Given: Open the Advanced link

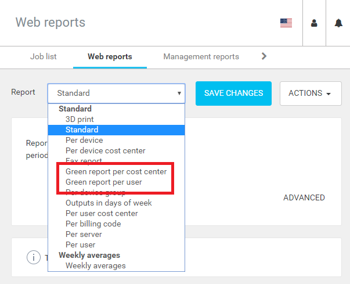Looking at the screenshot, I should point(304,197).
